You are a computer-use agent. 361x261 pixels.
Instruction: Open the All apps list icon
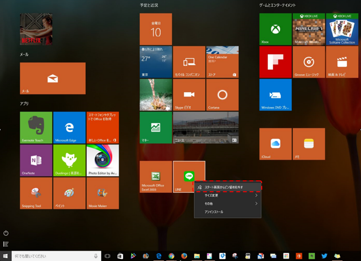(x=6, y=244)
